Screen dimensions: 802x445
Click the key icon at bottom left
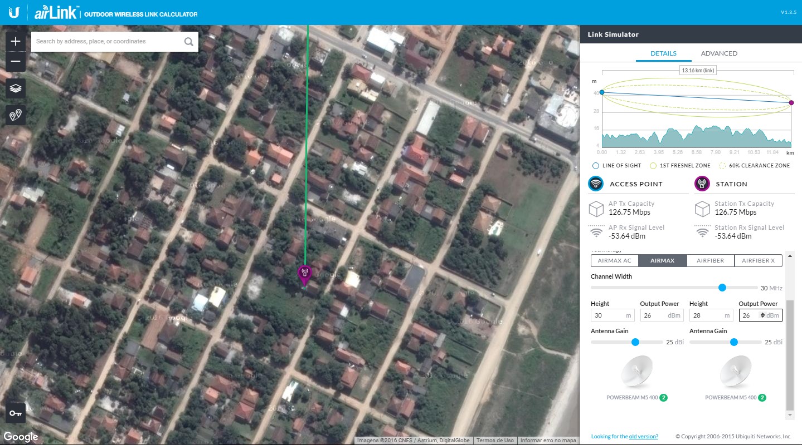tap(16, 413)
